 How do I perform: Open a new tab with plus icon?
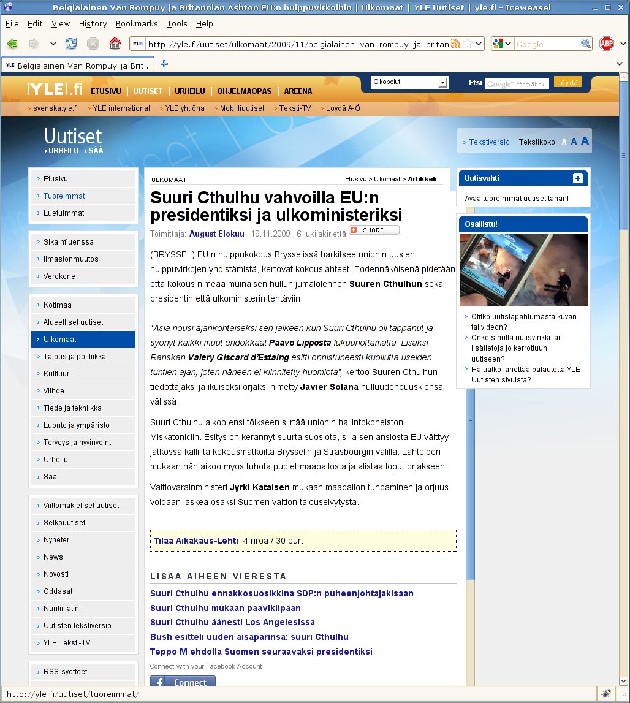[164, 64]
